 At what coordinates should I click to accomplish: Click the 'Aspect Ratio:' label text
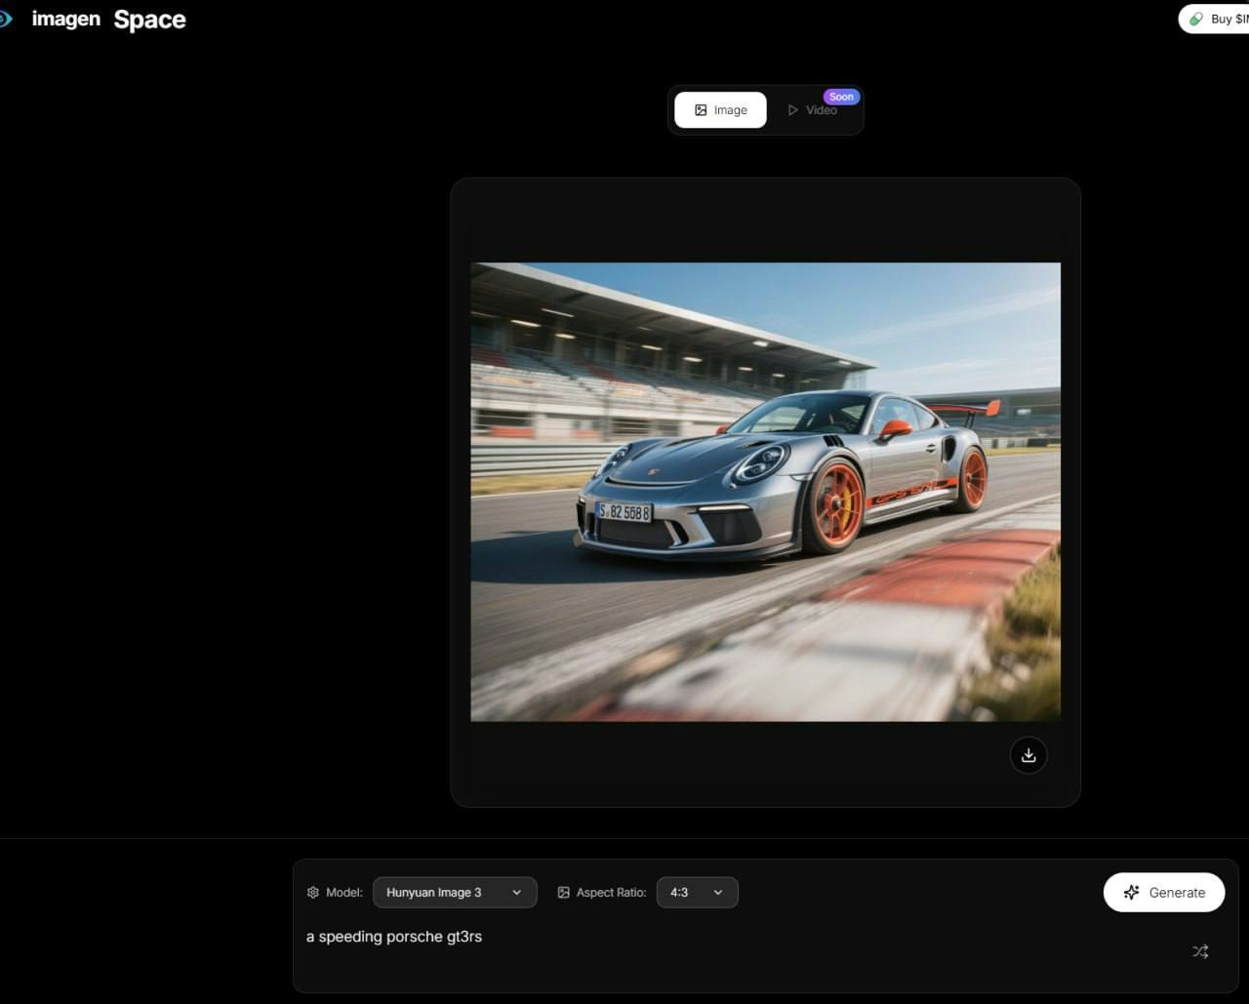pos(611,893)
